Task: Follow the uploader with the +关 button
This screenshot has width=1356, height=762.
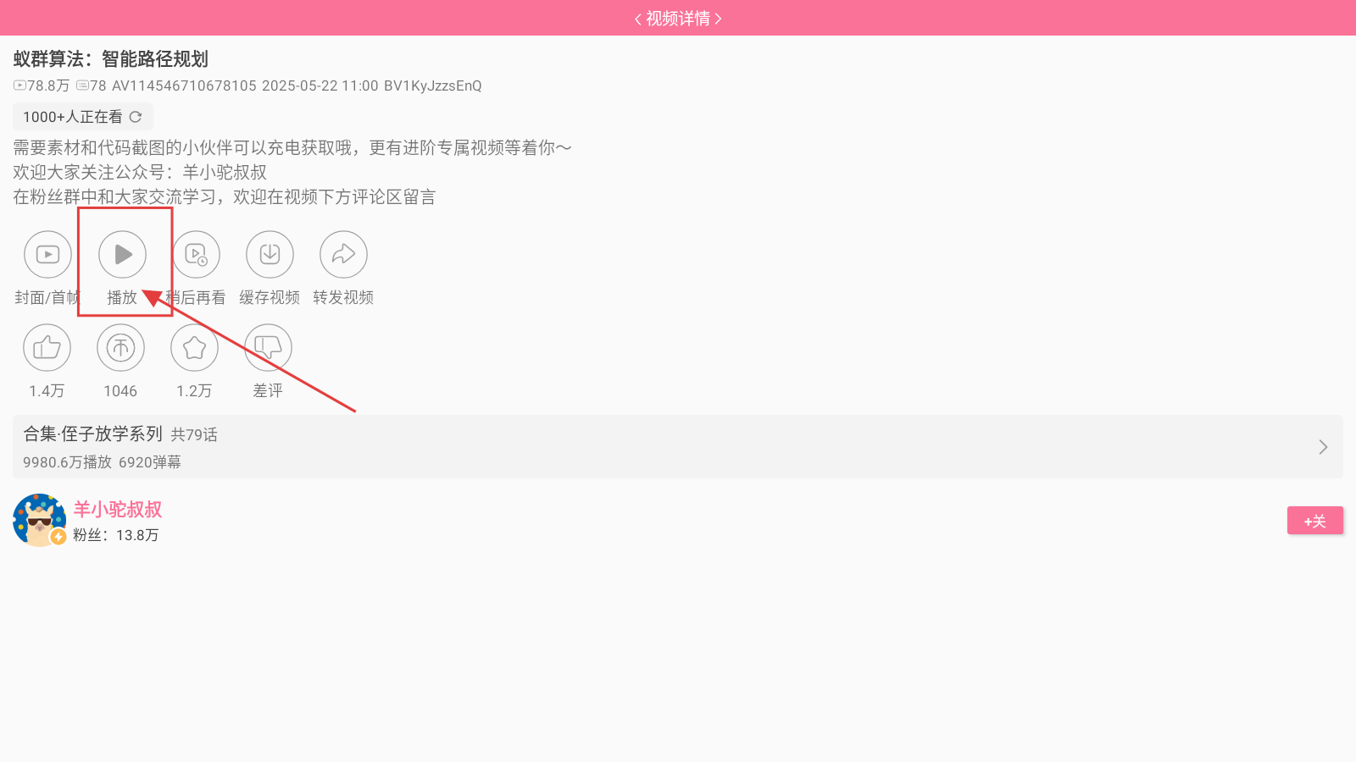Action: tap(1315, 521)
